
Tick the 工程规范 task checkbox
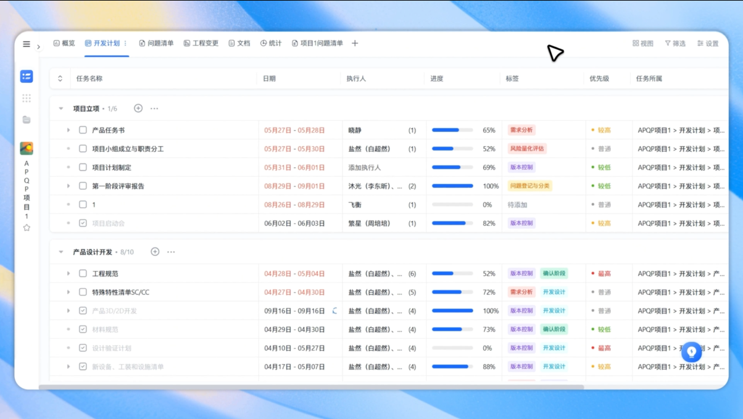[x=83, y=273]
